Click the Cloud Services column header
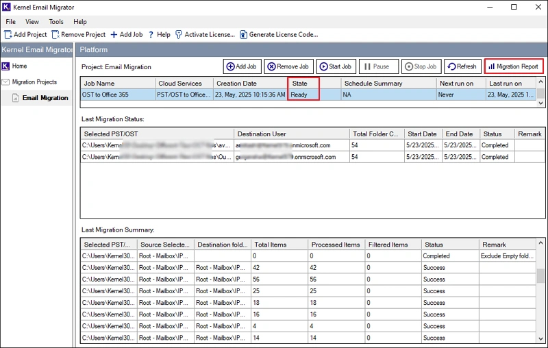The height and width of the screenshot is (348, 548). click(184, 84)
